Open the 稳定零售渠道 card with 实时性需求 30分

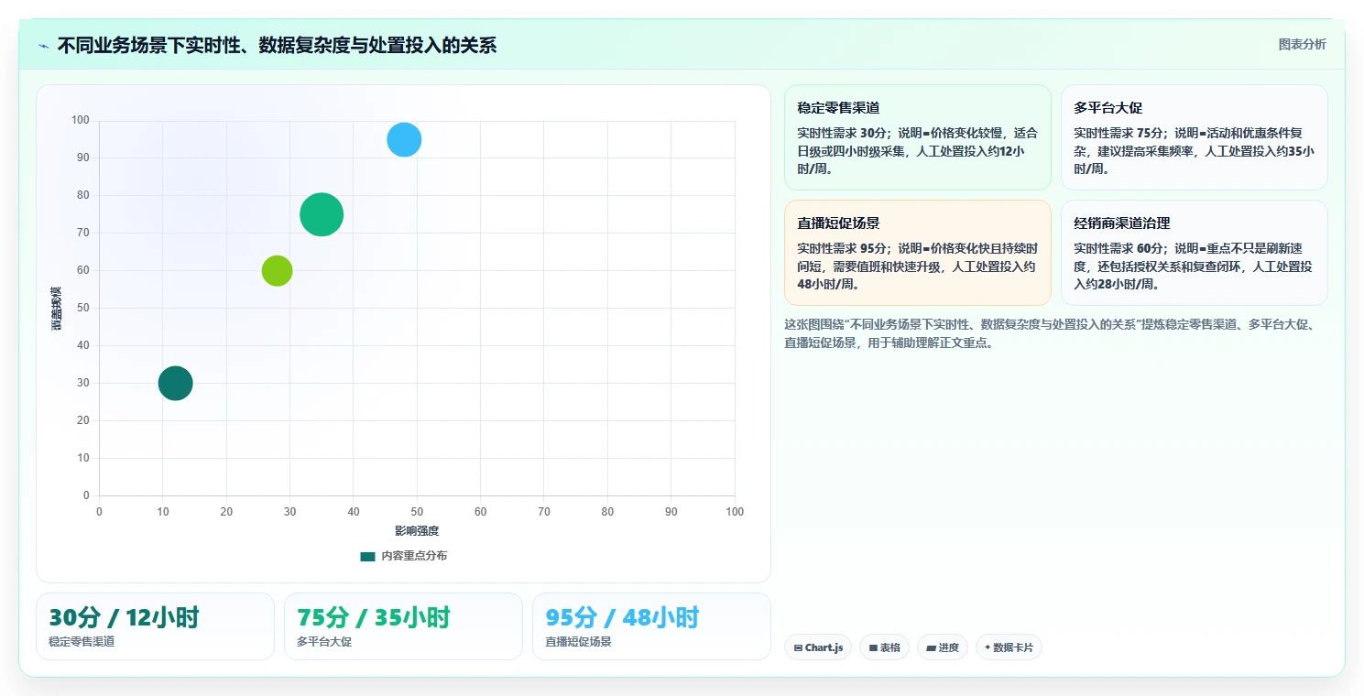pyautogui.click(x=918, y=137)
